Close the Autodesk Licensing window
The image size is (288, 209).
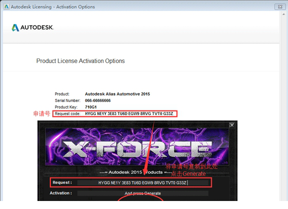[280, 7]
